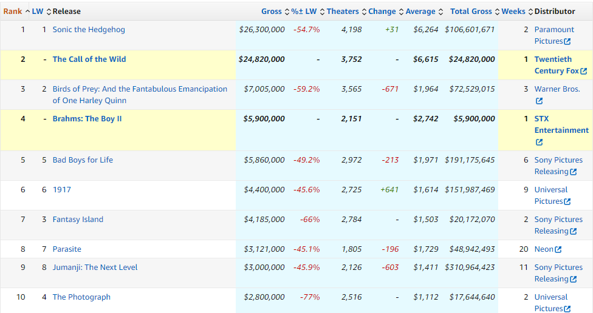The height and width of the screenshot is (313, 593).
Task: Open Brahms: The Boy II link
Action: [87, 119]
